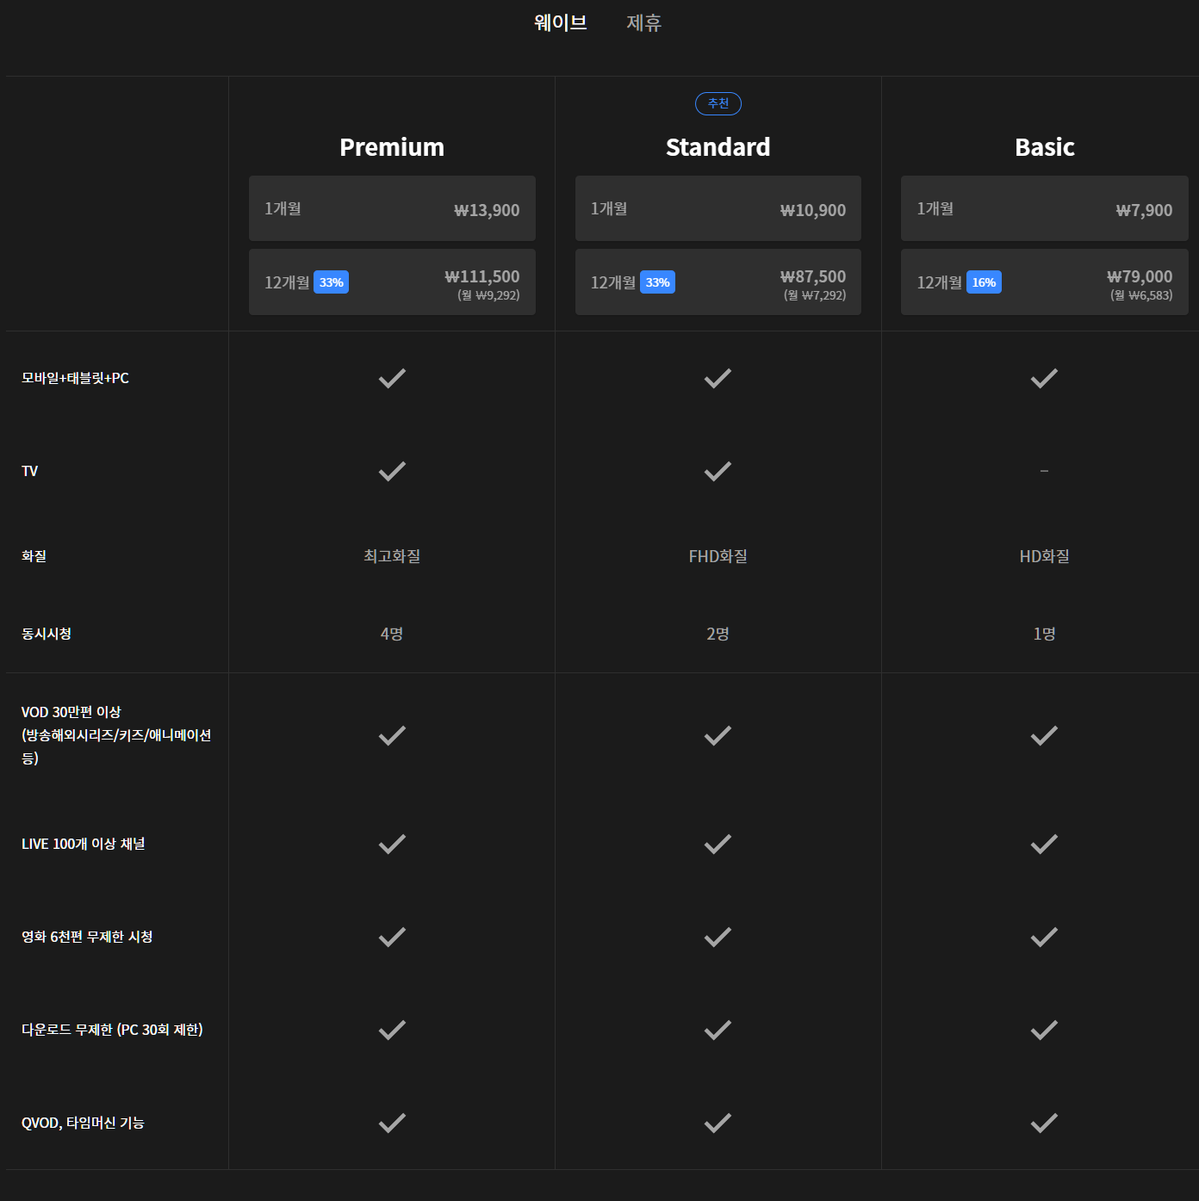Click the 16% discount badge under Basic
This screenshot has height=1201, width=1199.
[984, 282]
